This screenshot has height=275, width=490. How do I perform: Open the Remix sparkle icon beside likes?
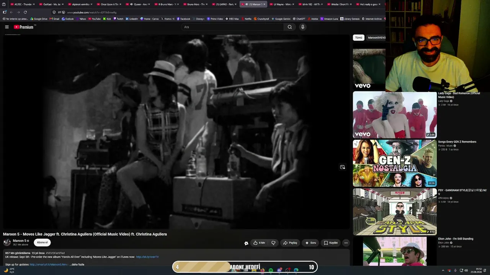coord(246,243)
